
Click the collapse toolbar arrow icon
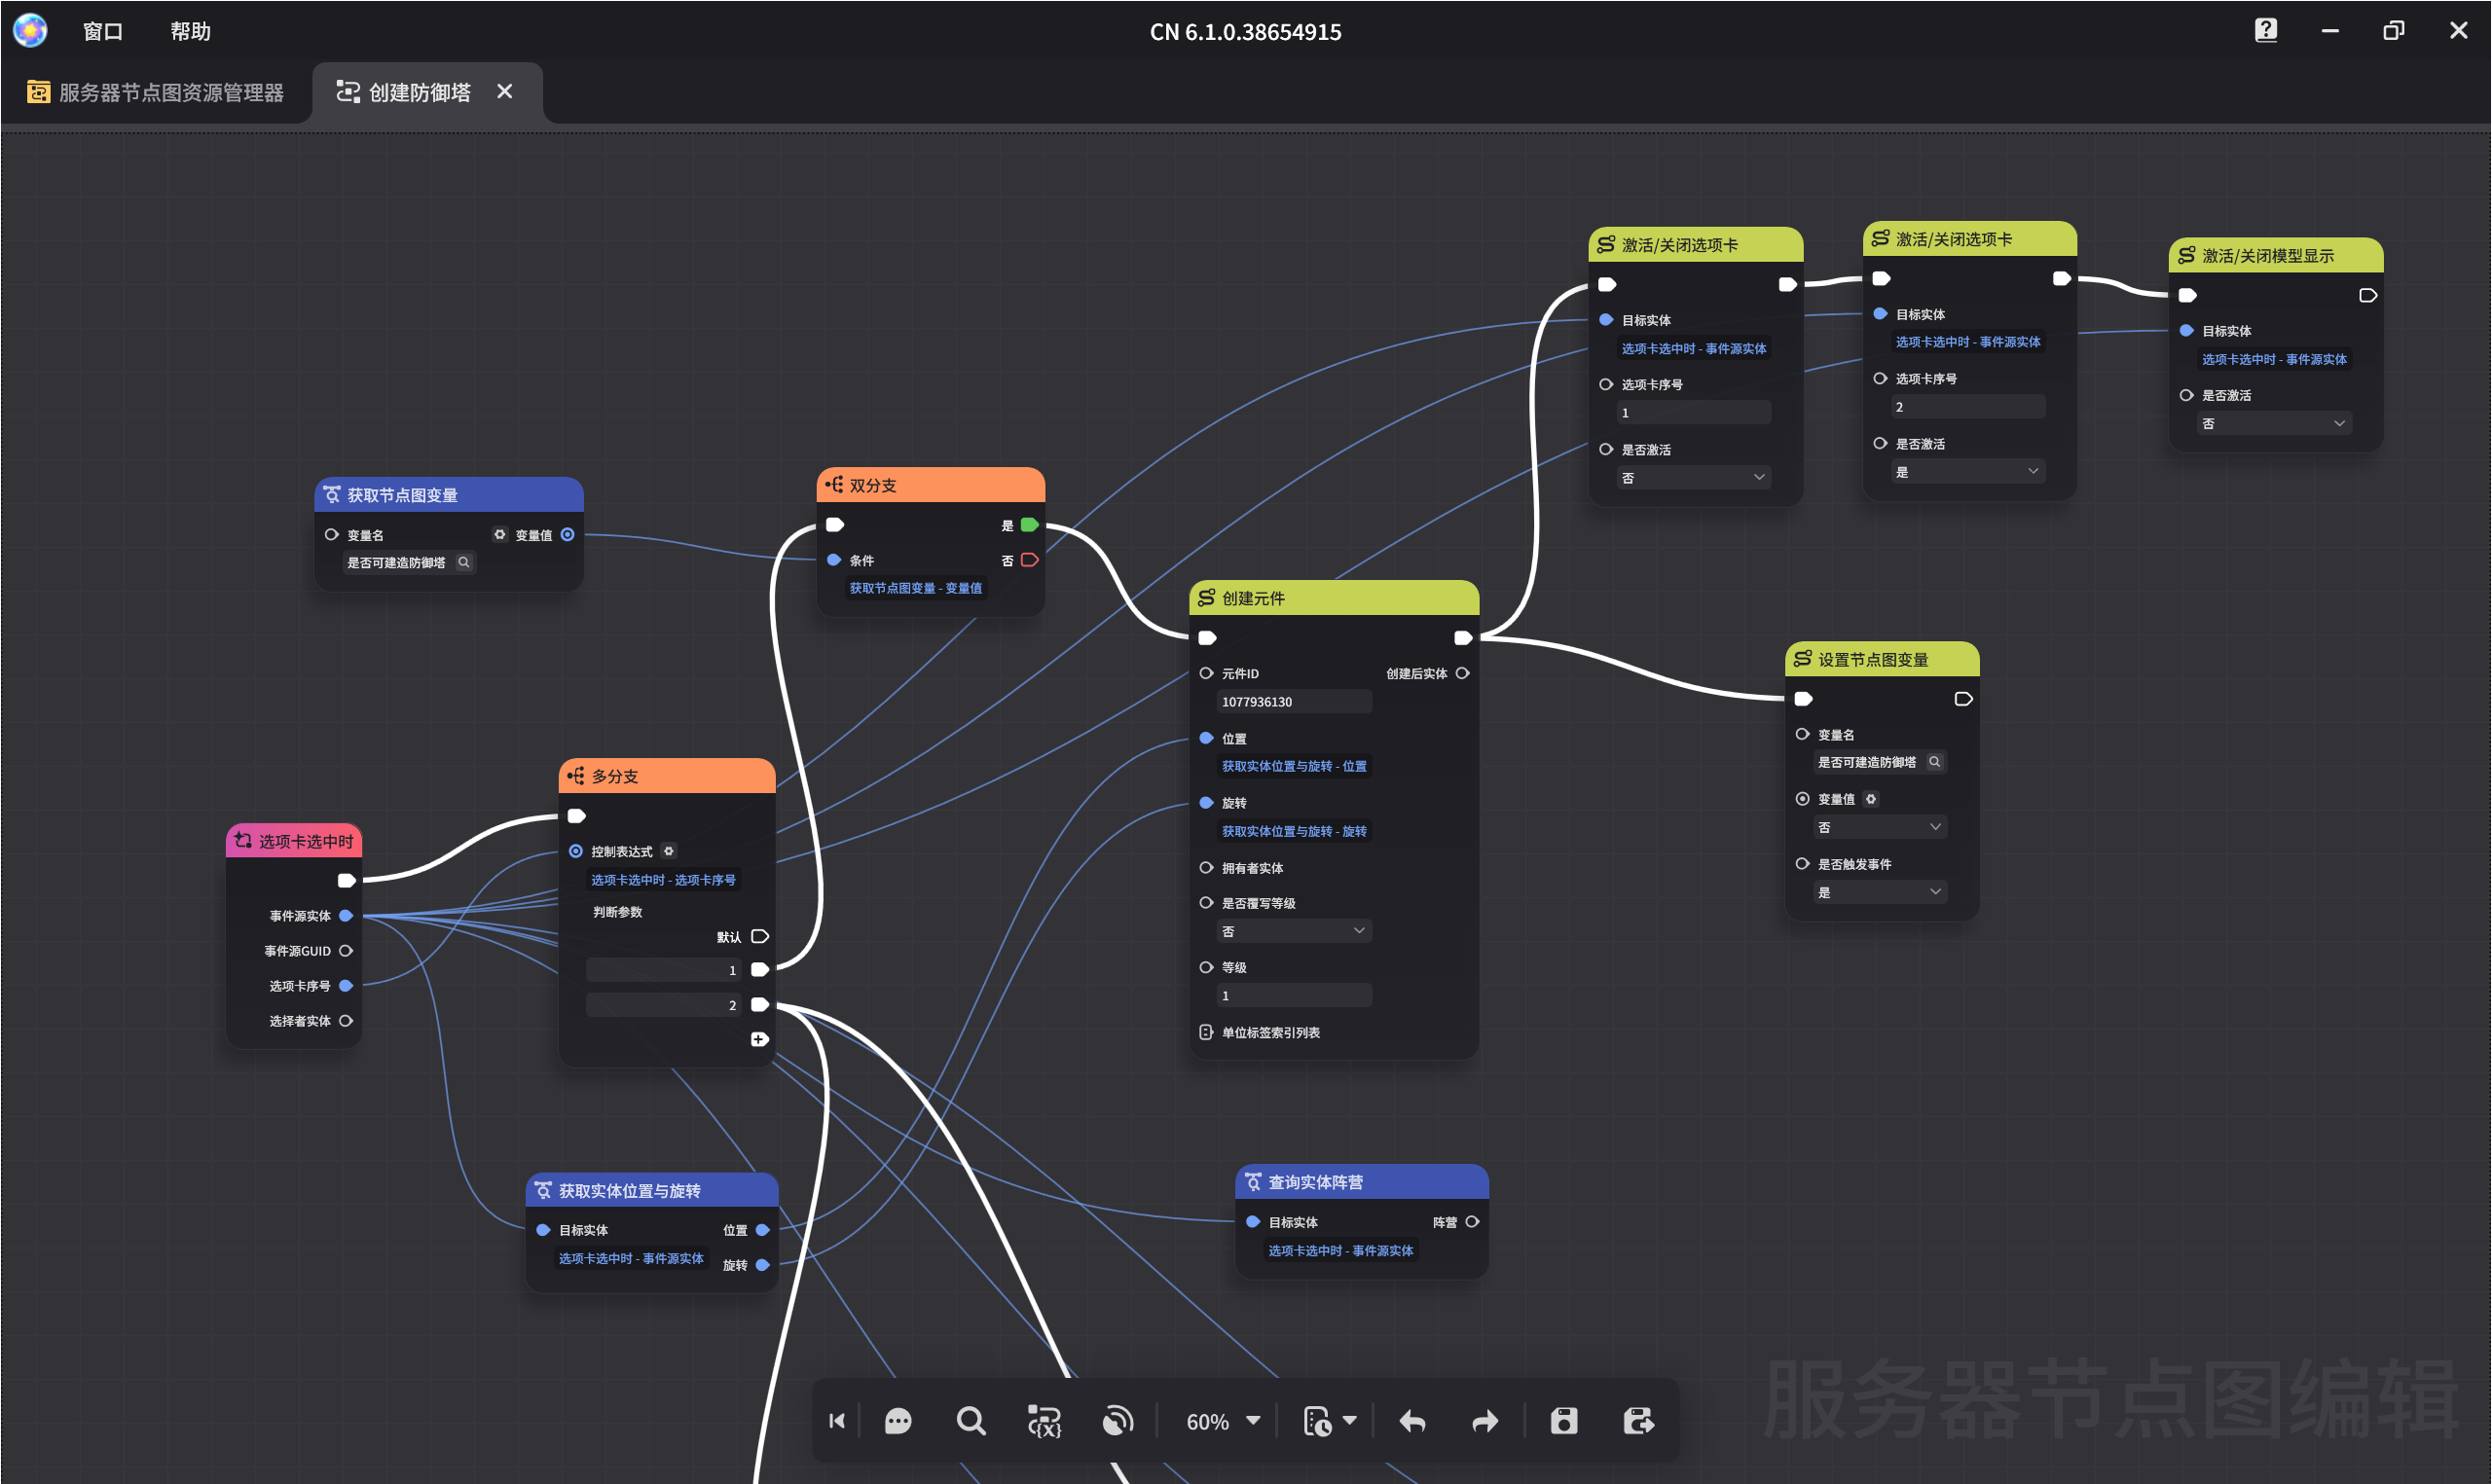point(837,1421)
